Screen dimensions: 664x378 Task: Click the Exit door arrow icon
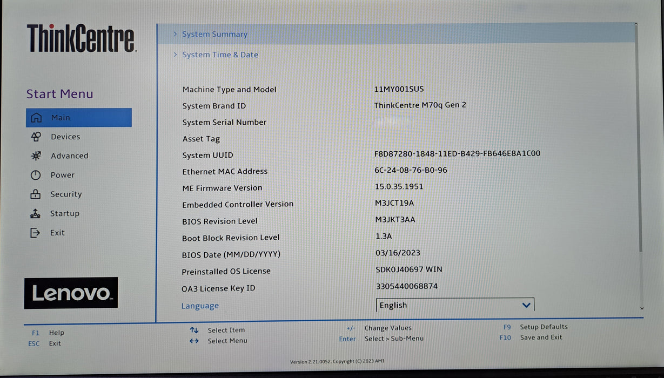35,233
